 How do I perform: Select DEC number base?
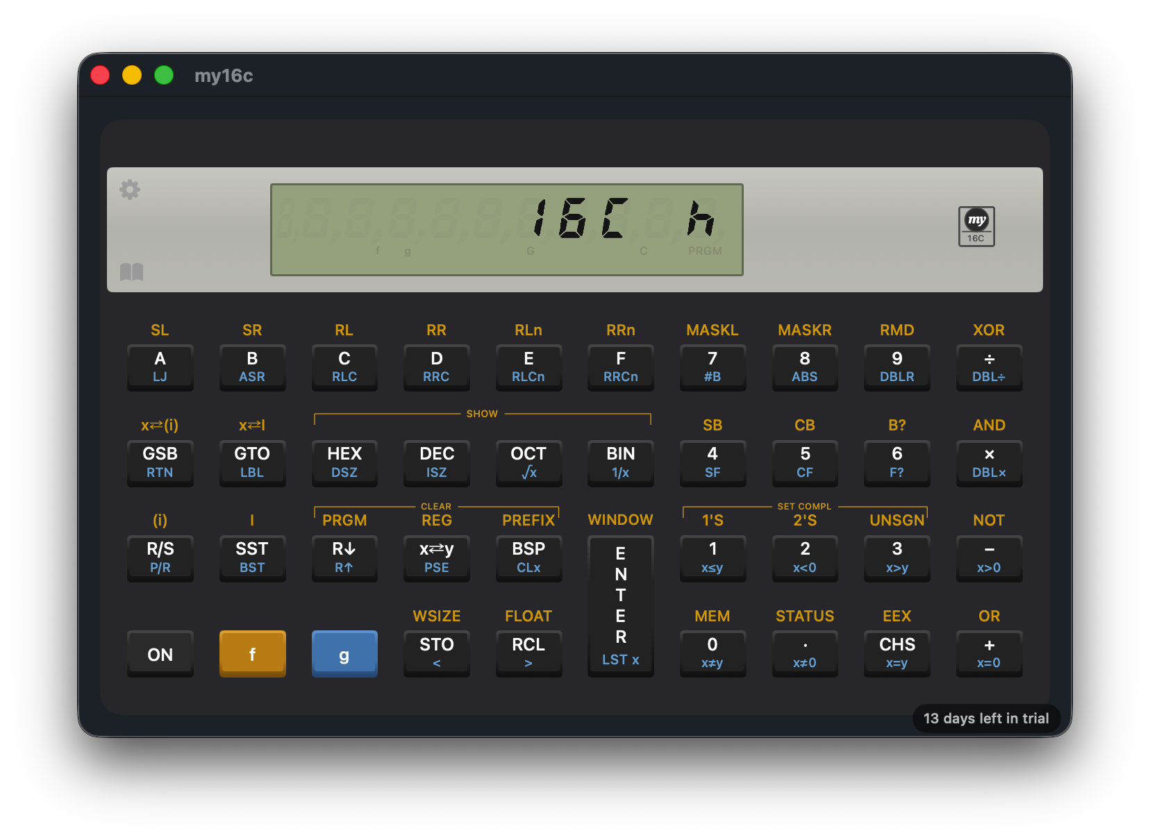tap(436, 463)
